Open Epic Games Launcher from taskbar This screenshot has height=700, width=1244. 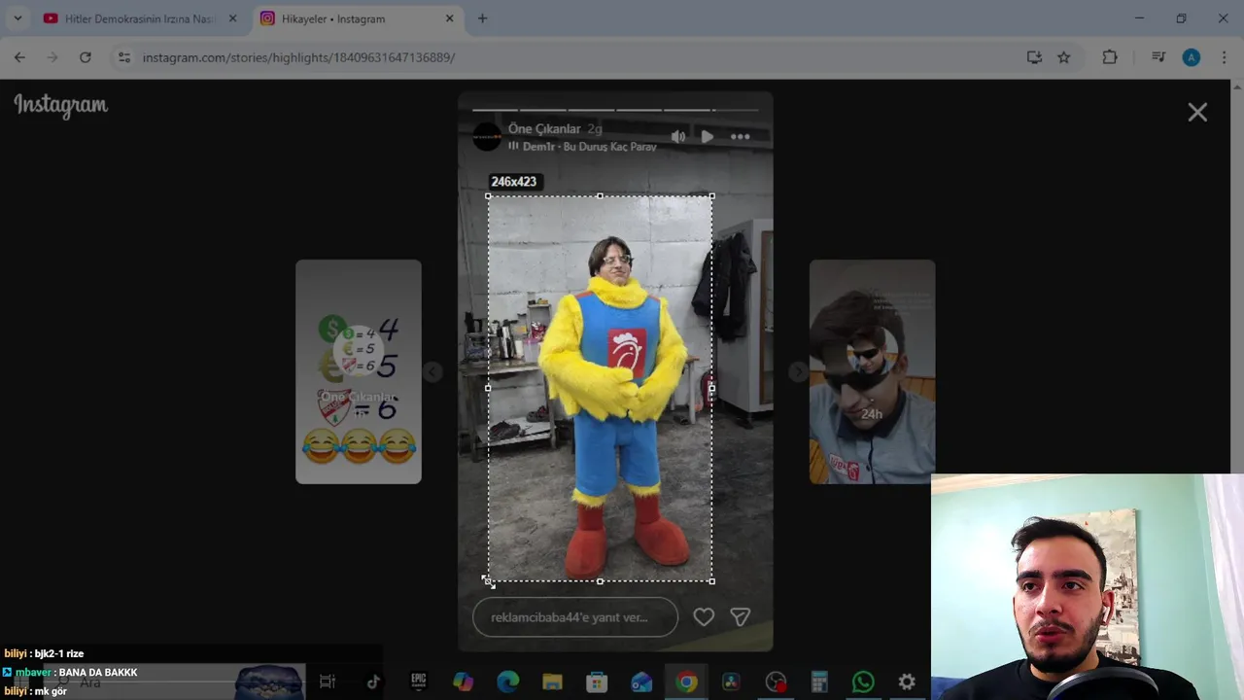coord(419,682)
